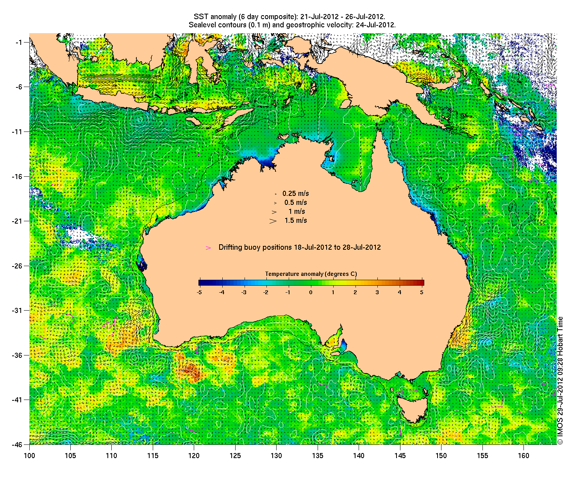
Task: Click the "Sealevel contours (0.1 m)" subtitle line
Action: point(292,25)
